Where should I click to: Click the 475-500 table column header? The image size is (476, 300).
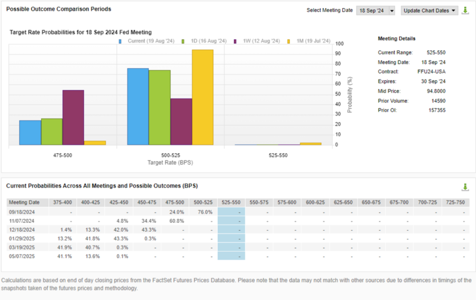tap(175, 202)
